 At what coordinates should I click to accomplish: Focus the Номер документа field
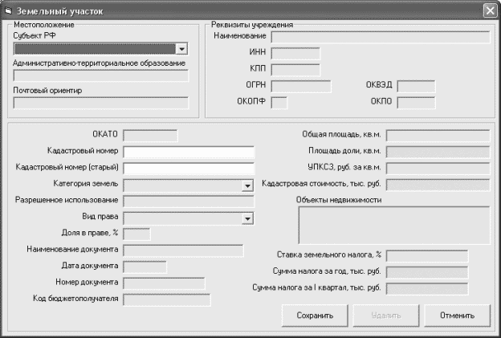tap(164, 283)
